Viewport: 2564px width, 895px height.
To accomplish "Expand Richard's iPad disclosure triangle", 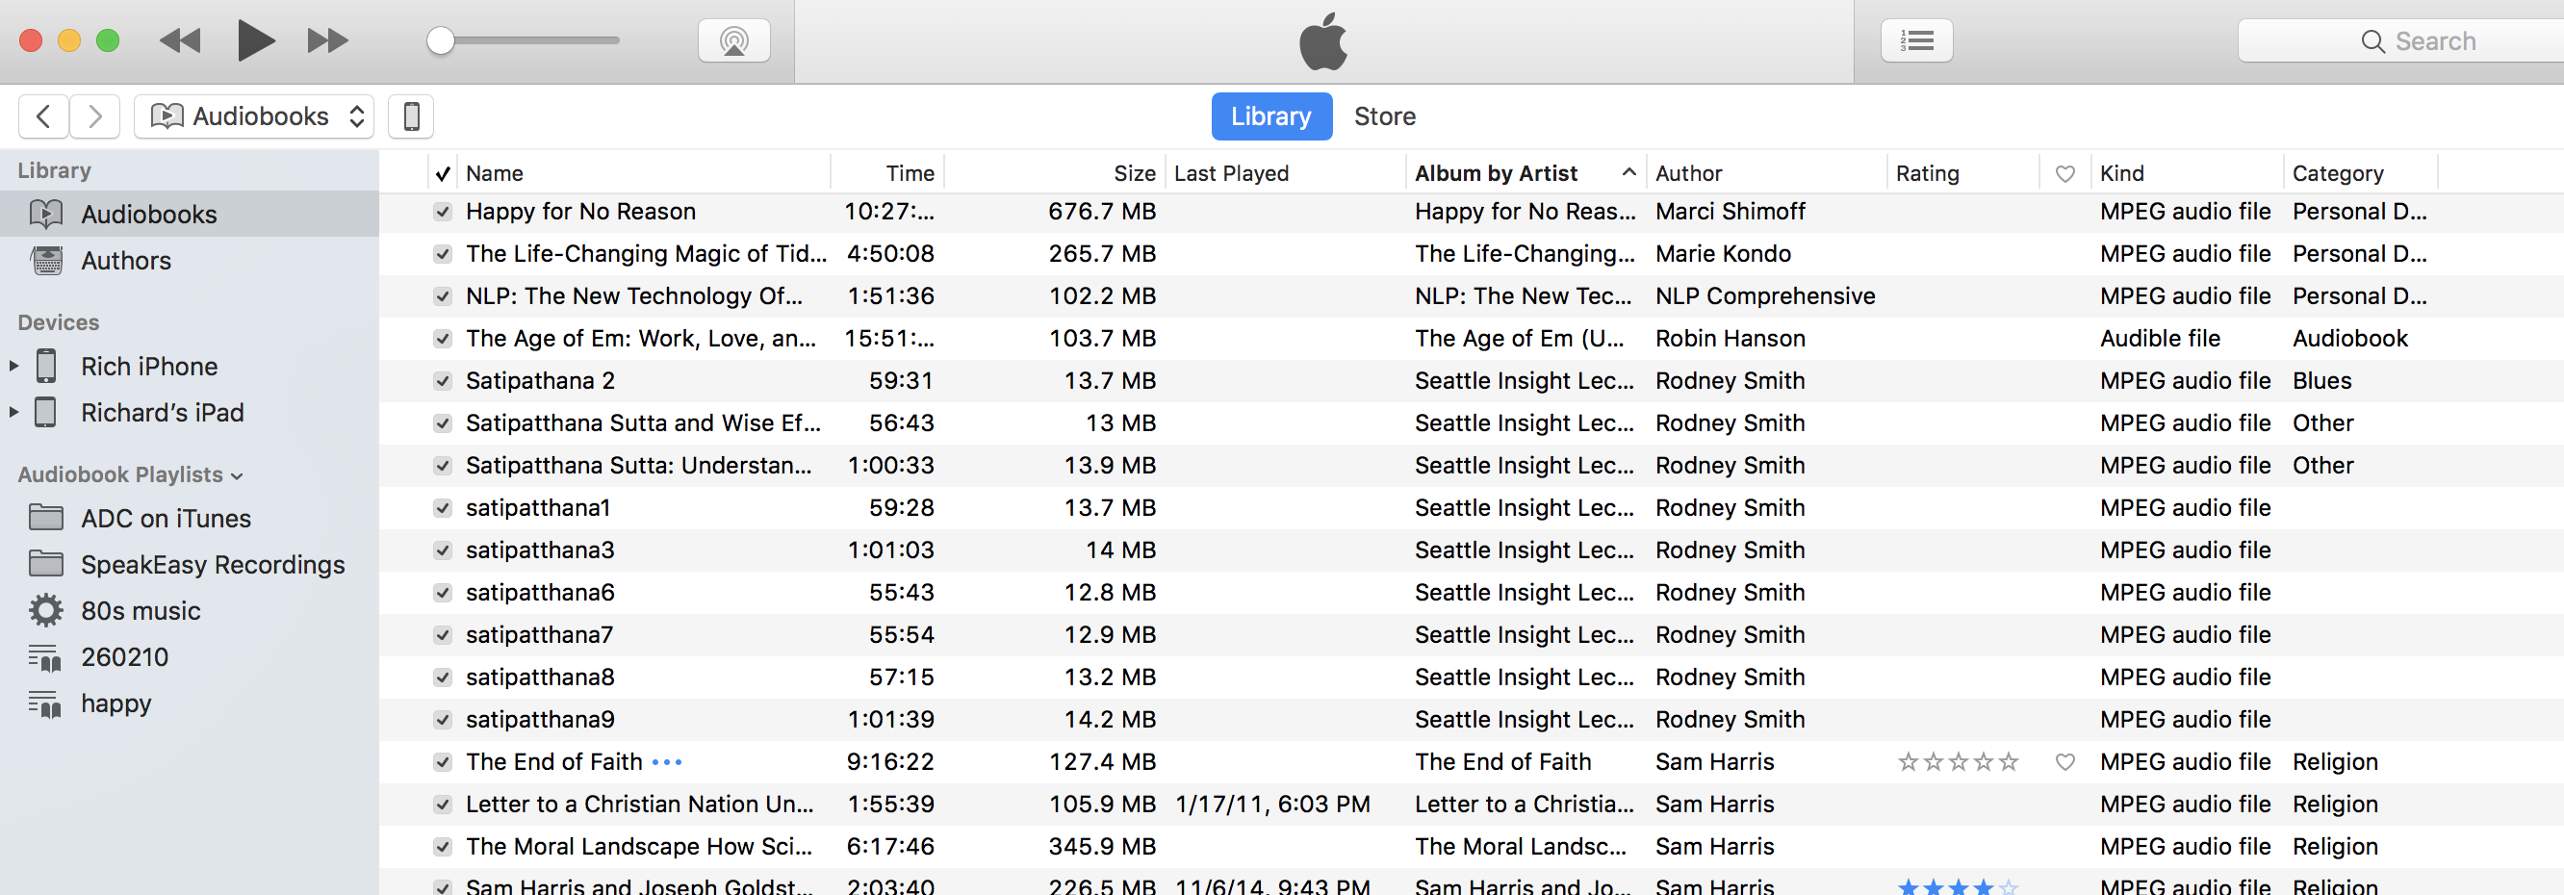I will pyautogui.click(x=13, y=412).
